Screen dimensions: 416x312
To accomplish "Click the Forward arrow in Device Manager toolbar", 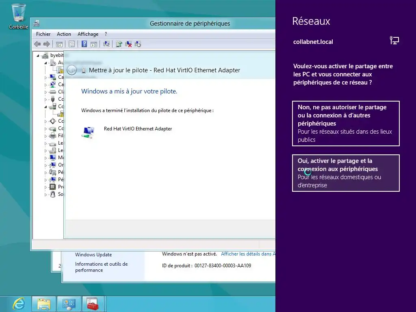I will pos(46,44).
